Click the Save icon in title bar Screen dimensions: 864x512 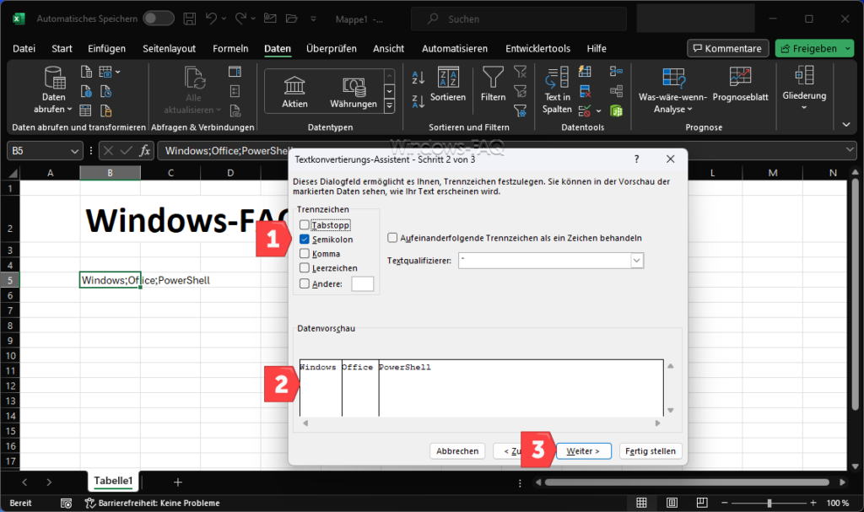click(190, 19)
